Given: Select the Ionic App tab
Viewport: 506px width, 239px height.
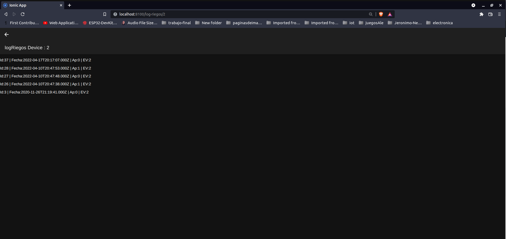Looking at the screenshot, I should [x=32, y=5].
